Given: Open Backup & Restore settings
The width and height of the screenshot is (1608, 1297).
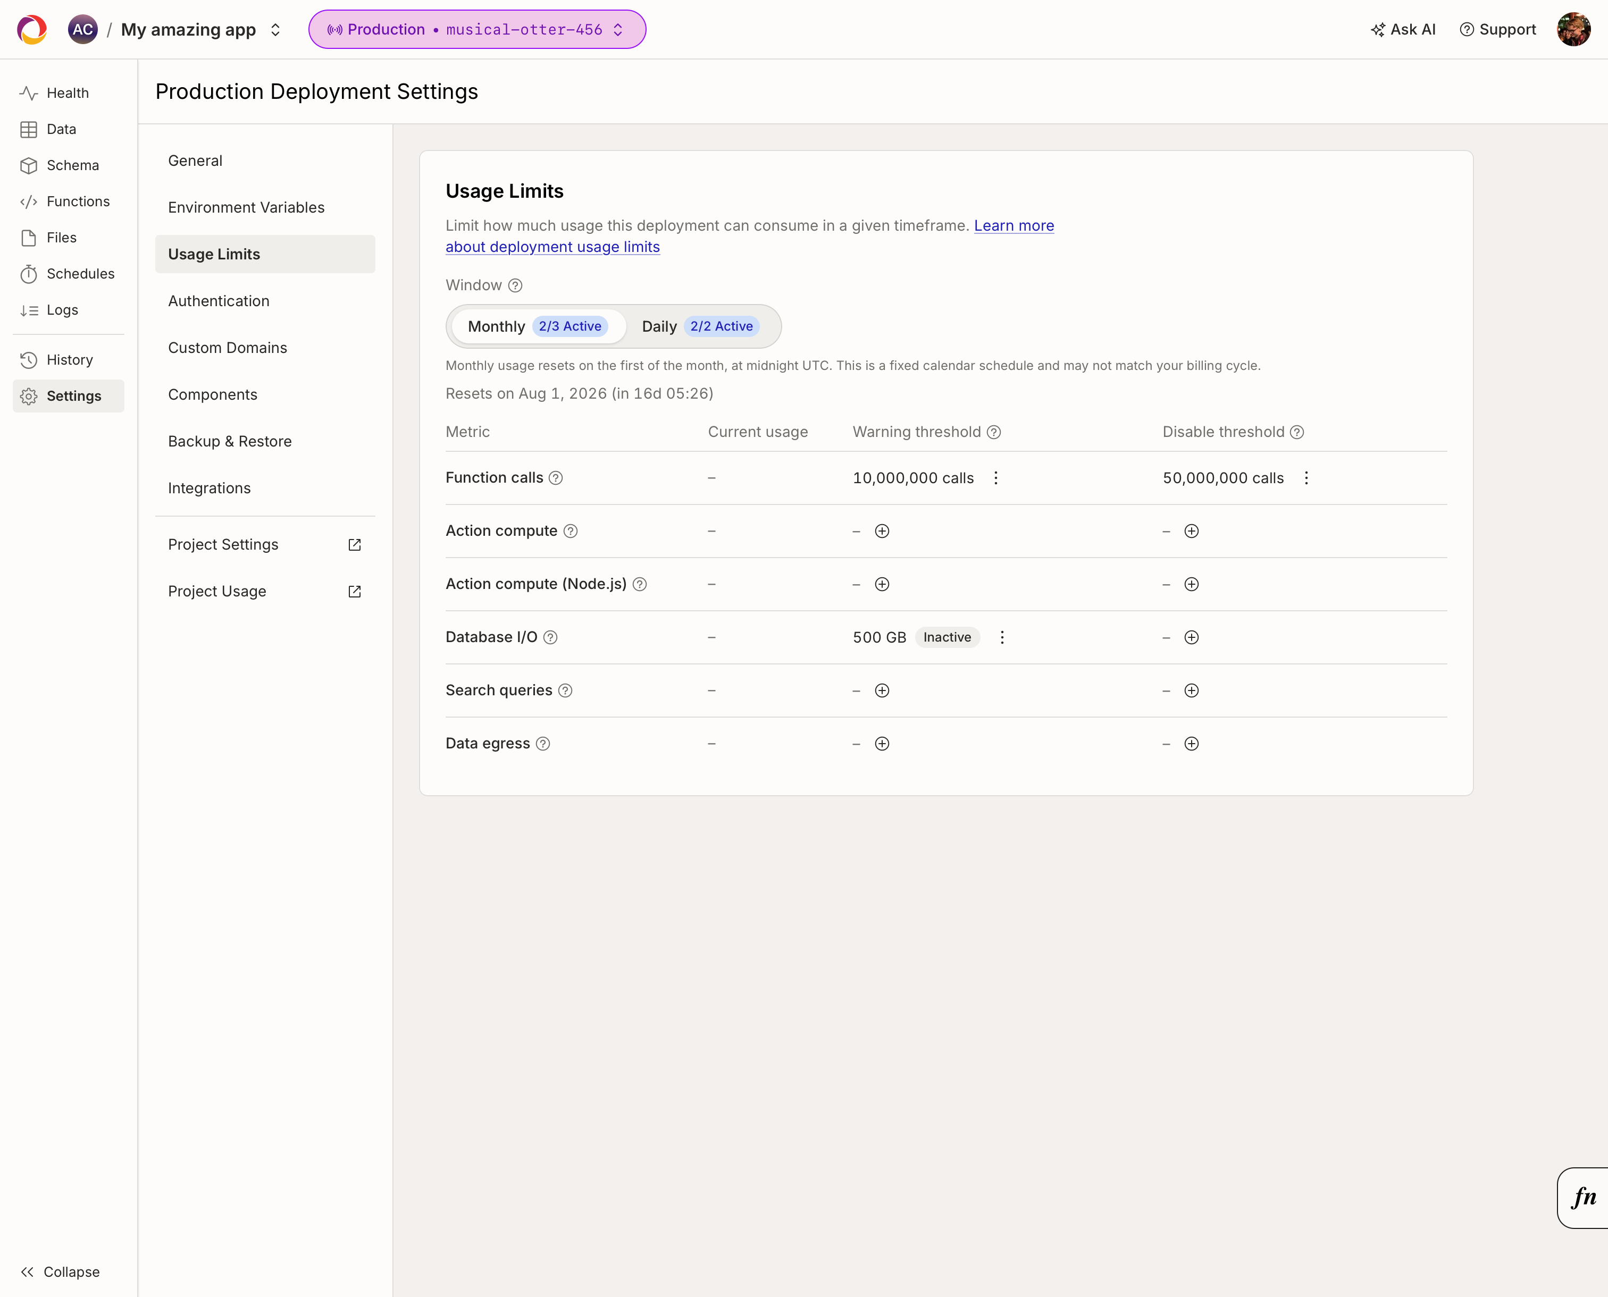Looking at the screenshot, I should (x=264, y=441).
